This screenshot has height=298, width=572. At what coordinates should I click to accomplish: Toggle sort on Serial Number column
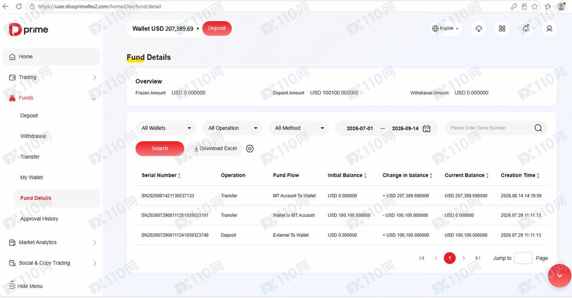179,176
